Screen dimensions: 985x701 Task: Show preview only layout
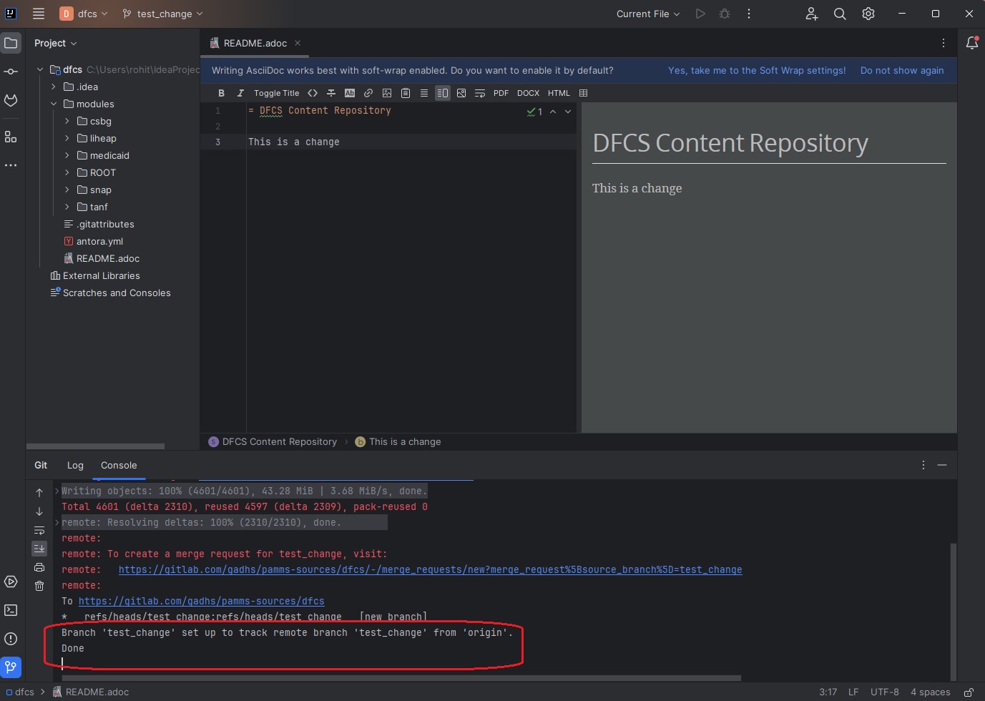point(461,93)
